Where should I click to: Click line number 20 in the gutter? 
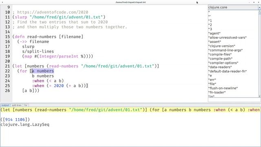[7, 61]
